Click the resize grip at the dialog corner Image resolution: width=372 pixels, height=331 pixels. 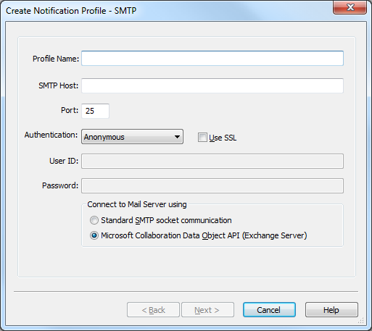pos(360,320)
